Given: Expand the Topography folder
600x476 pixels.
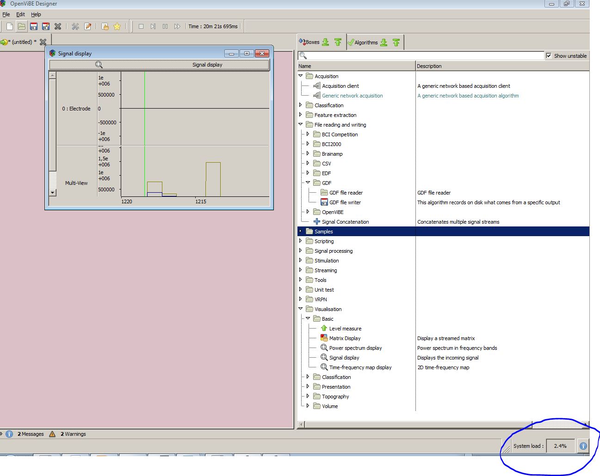Looking at the screenshot, I should (x=308, y=396).
